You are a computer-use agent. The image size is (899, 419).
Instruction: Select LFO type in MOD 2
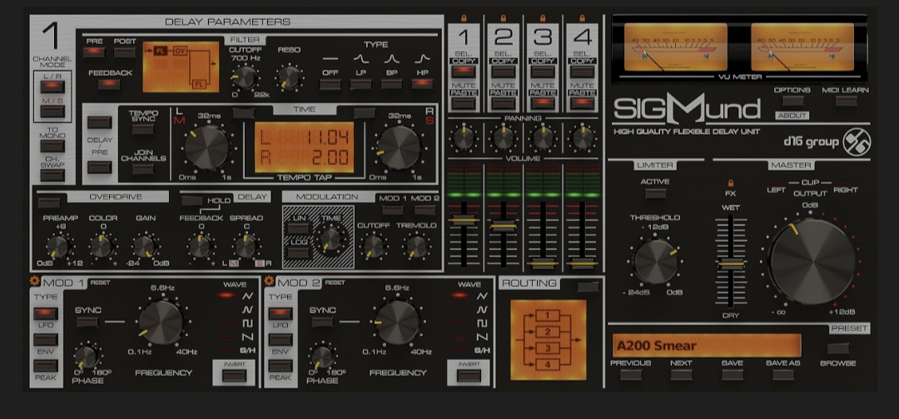tap(280, 313)
